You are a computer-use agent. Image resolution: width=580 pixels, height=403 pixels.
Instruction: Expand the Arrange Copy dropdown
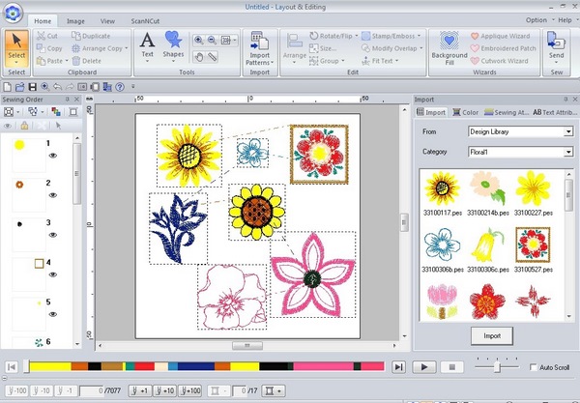coord(127,48)
